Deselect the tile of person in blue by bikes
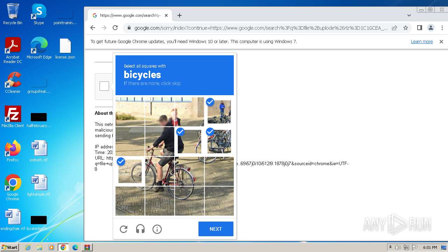Screen dimensions: 448x252 pos(219,112)
